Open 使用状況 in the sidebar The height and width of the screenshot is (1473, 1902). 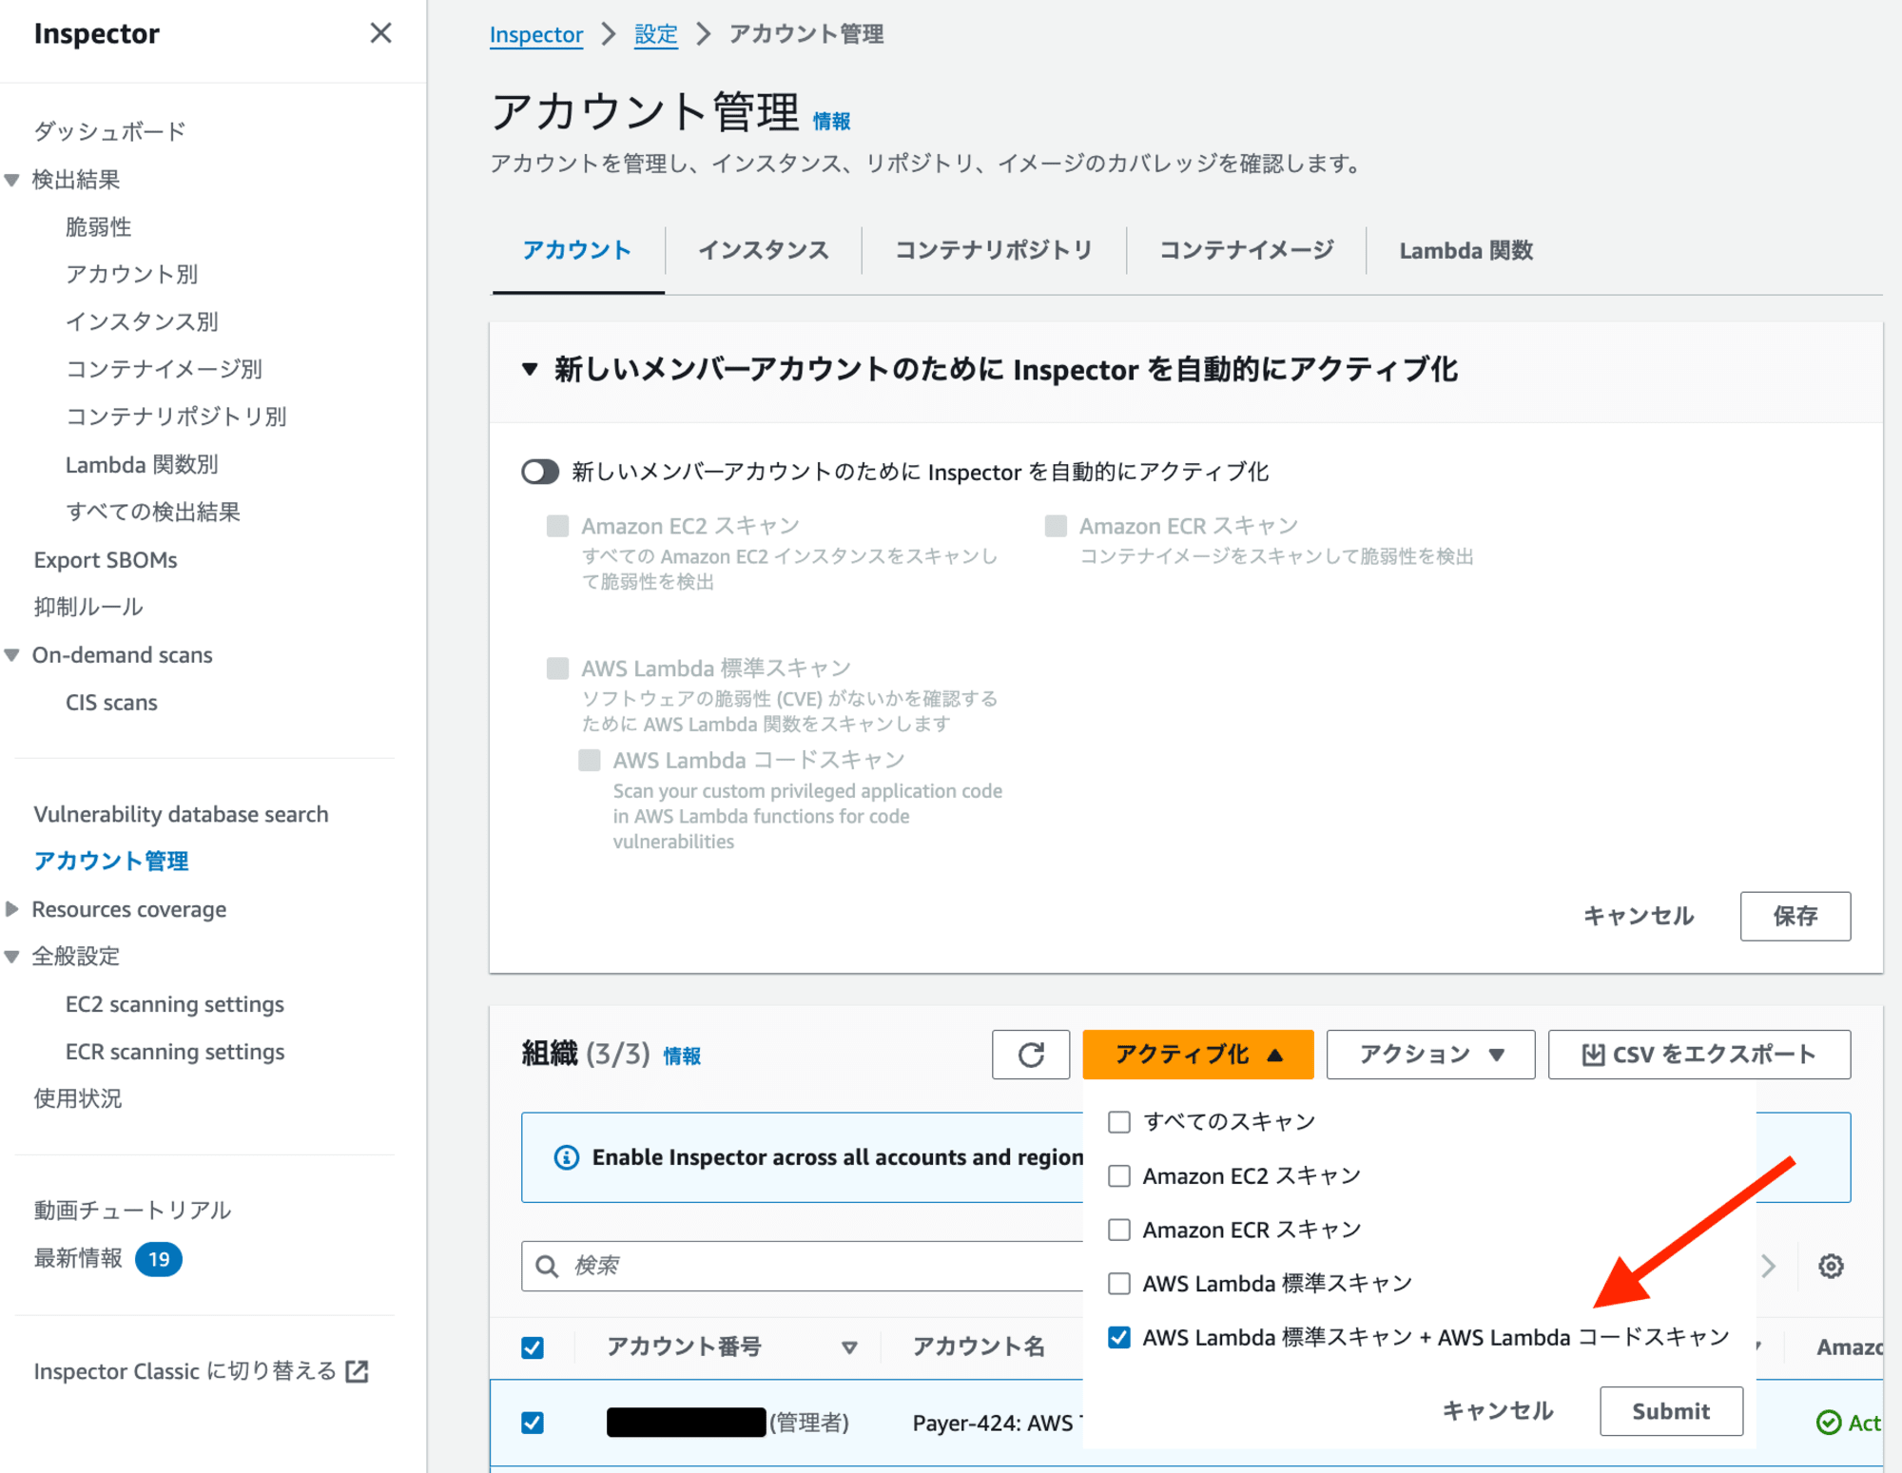click(78, 1099)
